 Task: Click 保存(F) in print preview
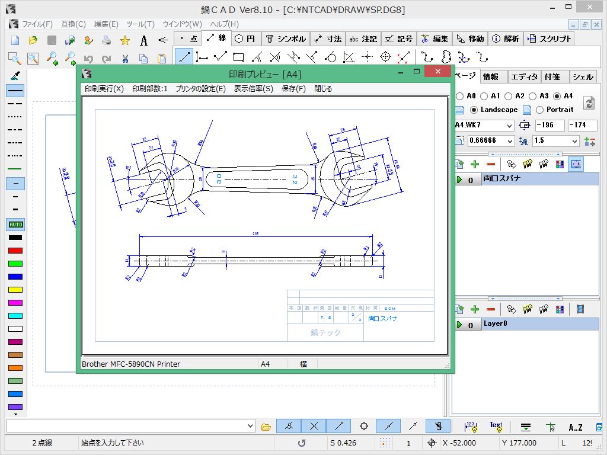[x=293, y=89]
